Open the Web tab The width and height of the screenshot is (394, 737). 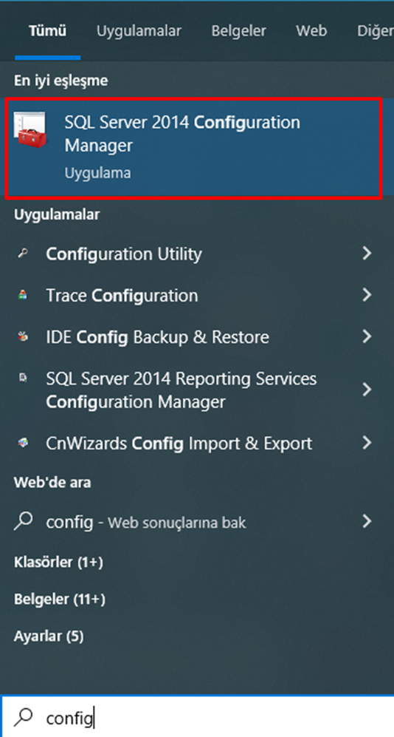click(x=311, y=31)
